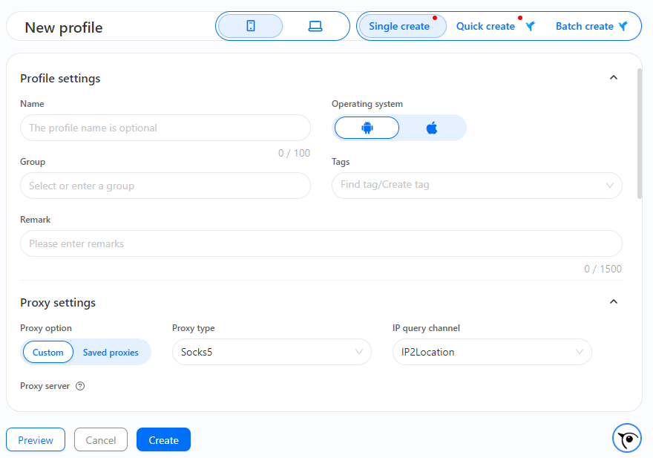Select Custom proxy option
Image resolution: width=653 pixels, height=458 pixels.
[x=48, y=352]
